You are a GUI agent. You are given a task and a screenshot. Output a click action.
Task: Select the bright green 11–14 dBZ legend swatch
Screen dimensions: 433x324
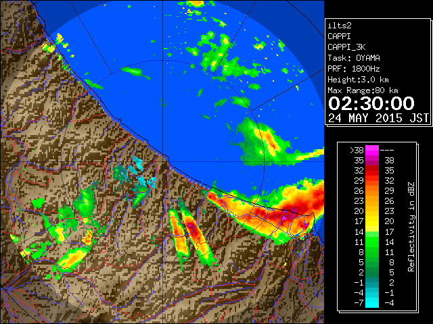click(x=372, y=242)
